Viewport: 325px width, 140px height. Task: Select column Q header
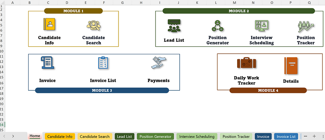click(309, 2)
